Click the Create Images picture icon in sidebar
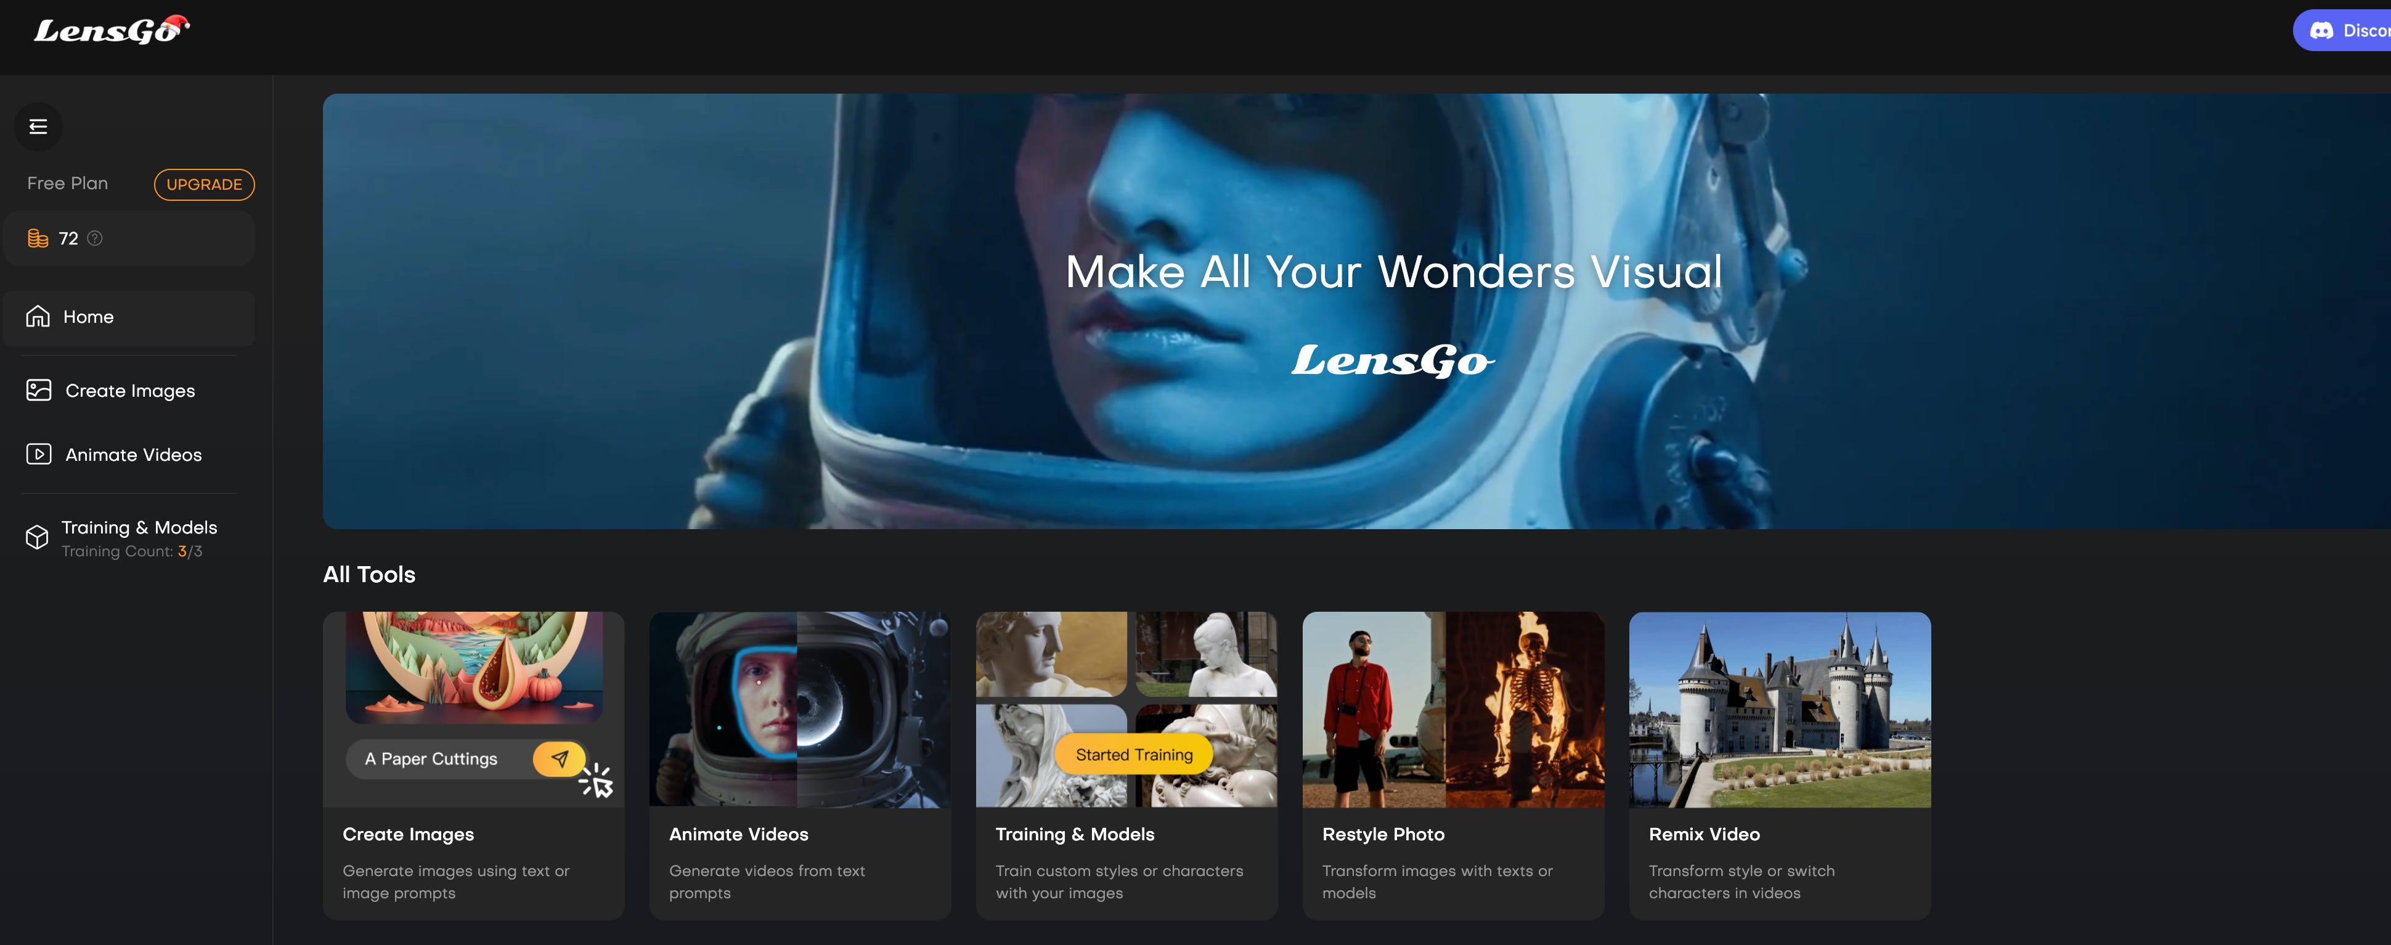The height and width of the screenshot is (945, 2391). pos(39,390)
